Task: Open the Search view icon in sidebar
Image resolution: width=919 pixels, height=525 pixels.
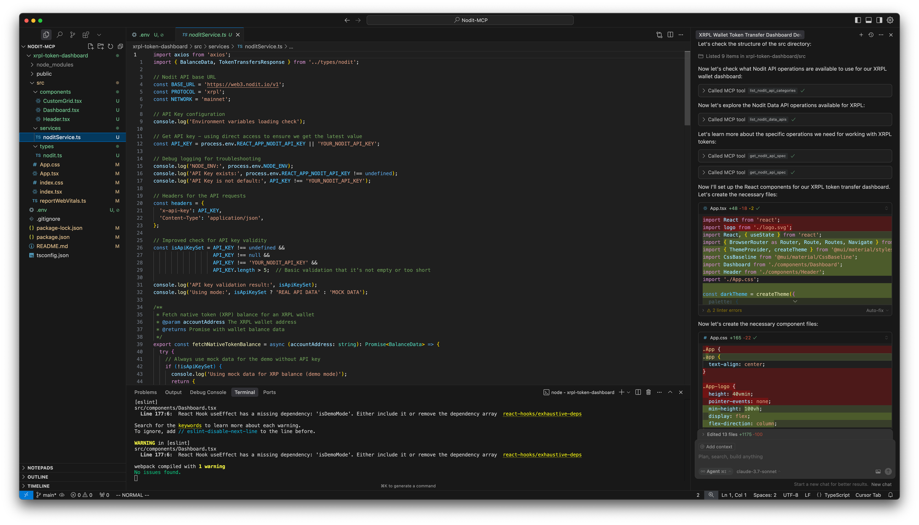Action: coord(60,34)
